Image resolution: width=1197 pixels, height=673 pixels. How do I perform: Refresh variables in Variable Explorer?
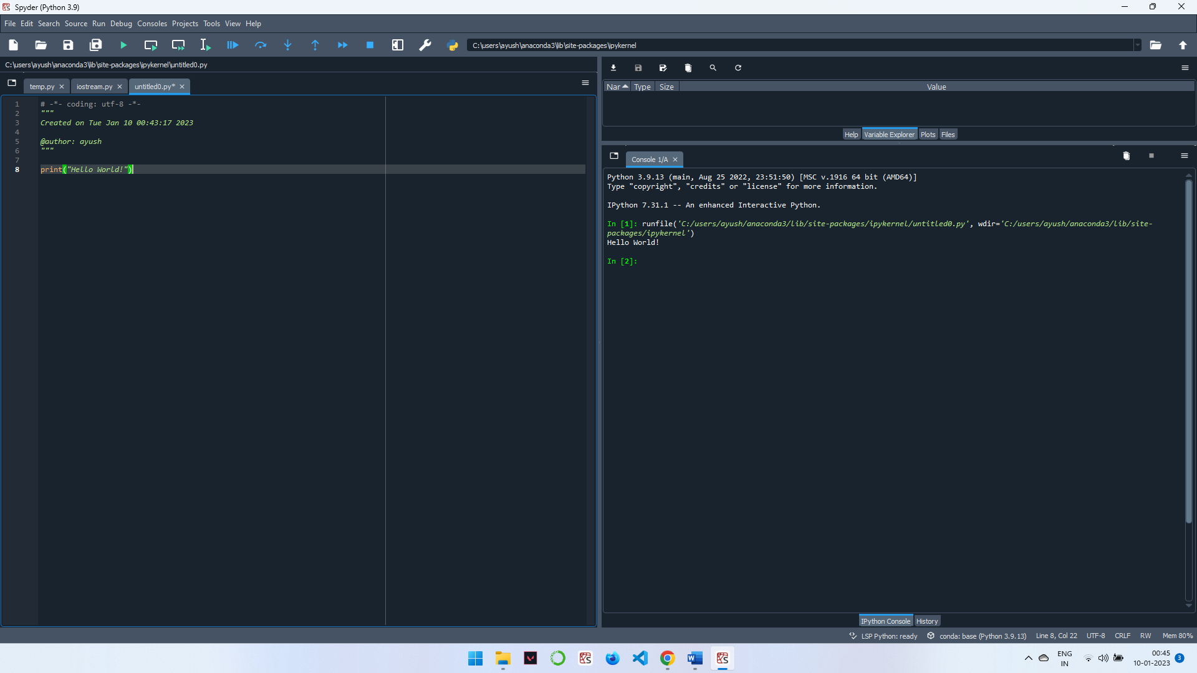[x=738, y=68]
